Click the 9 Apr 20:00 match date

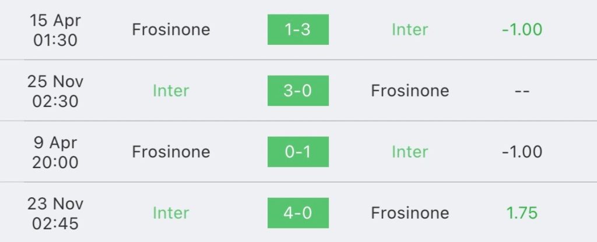coord(55,152)
